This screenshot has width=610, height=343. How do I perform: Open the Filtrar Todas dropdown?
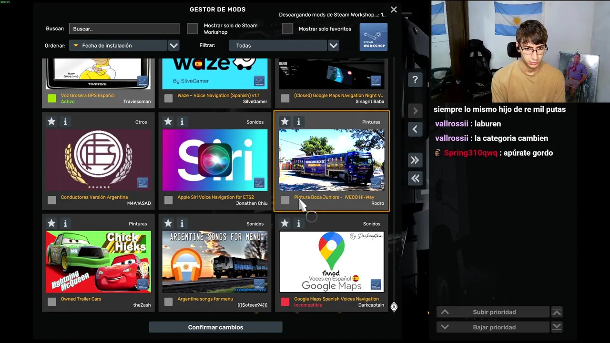tap(278, 46)
